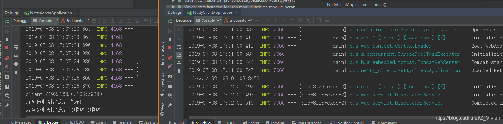Open Spring tool window in left window
Screen dimensions: 503x124
click(99, 122)
